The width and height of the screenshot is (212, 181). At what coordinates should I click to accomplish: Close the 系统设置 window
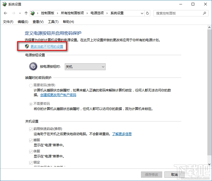click(205, 4)
